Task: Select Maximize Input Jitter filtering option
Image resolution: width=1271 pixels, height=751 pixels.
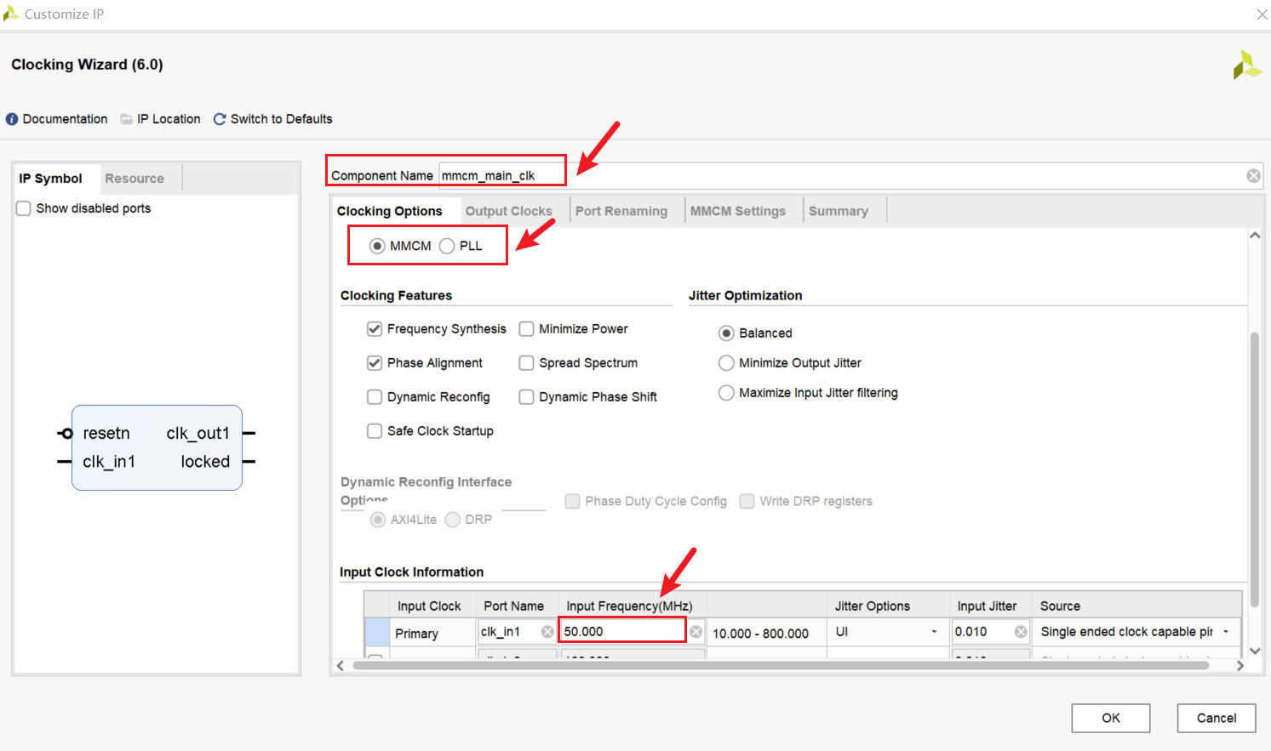Action: pyautogui.click(x=726, y=393)
